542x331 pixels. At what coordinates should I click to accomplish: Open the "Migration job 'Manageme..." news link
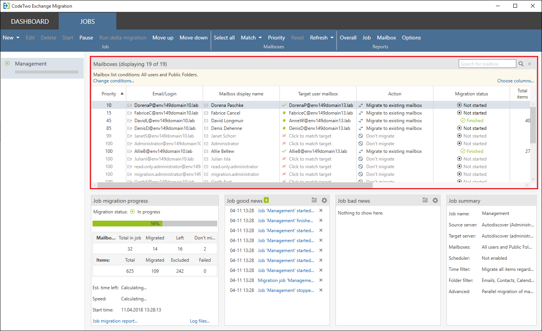[x=286, y=280]
